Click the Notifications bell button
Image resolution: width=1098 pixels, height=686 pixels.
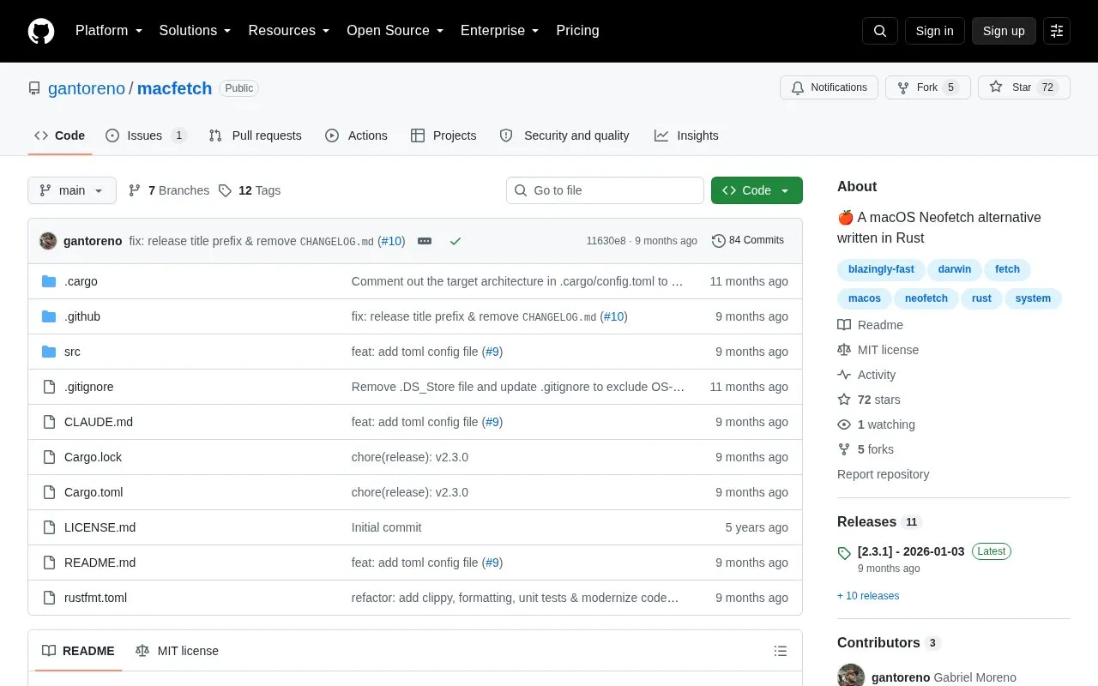pyautogui.click(x=829, y=87)
